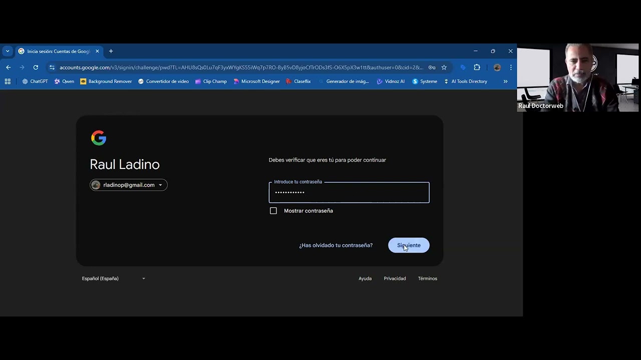
Task: Reload the current page
Action: coord(36,67)
